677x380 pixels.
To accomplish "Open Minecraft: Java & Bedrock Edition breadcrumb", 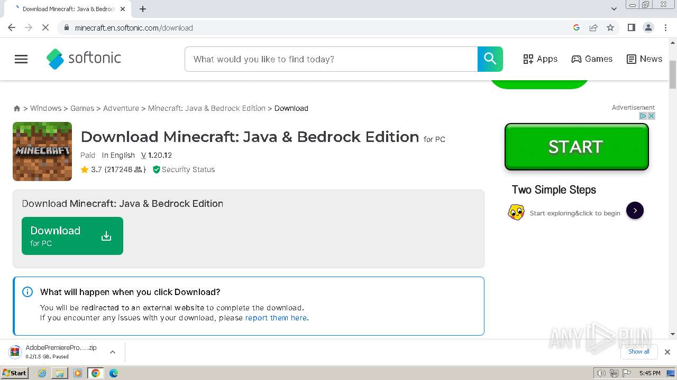I will pos(207,108).
